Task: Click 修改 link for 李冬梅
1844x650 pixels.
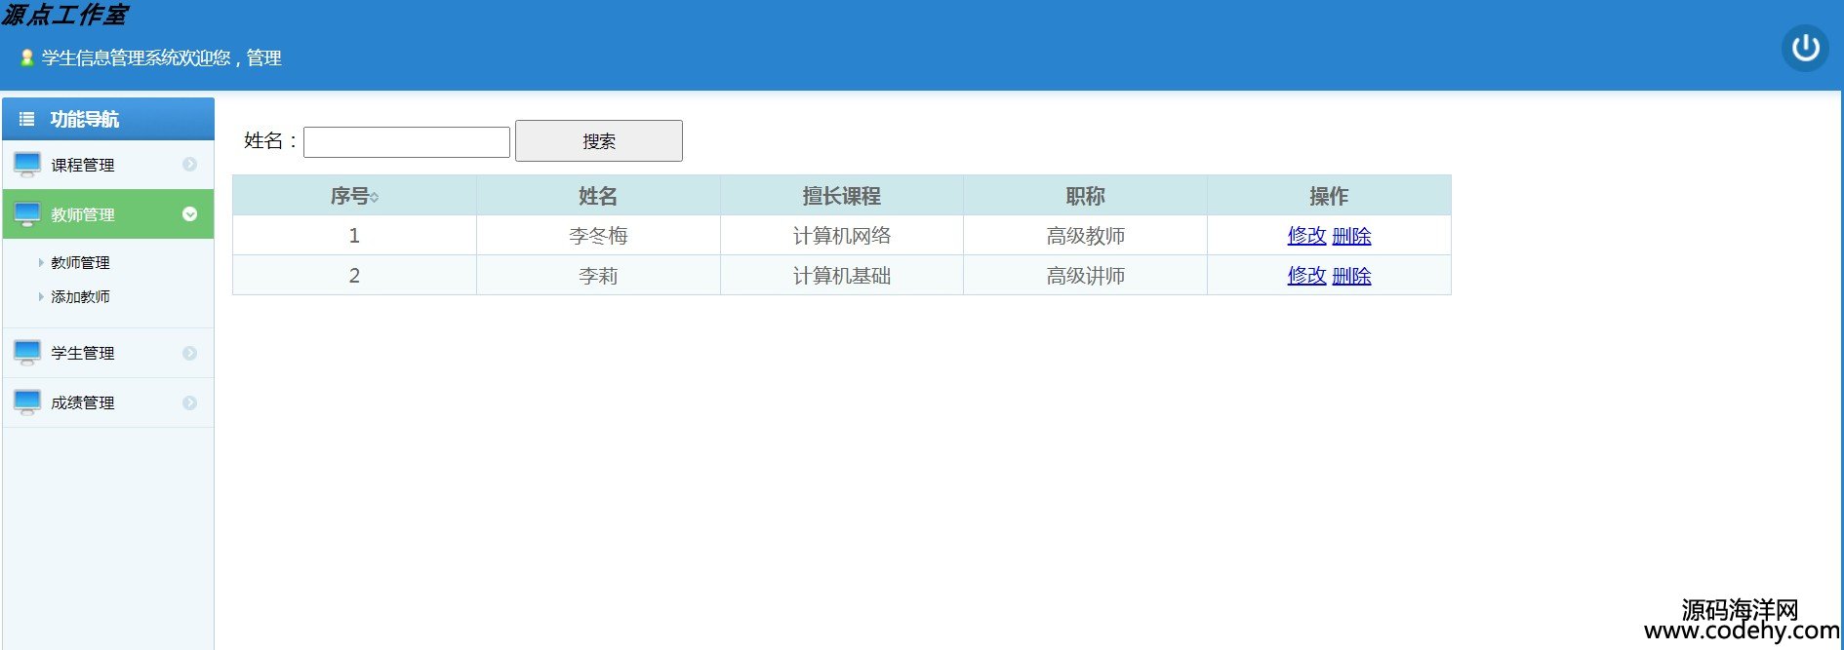Action: (1306, 236)
